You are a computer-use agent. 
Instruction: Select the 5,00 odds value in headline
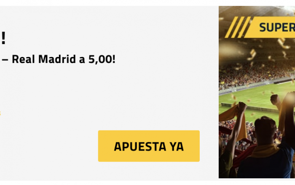pos(102,59)
